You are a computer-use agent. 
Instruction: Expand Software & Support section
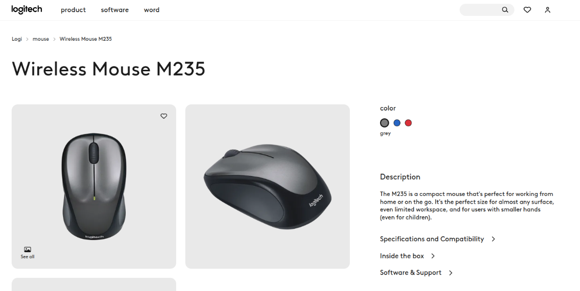[x=416, y=273]
